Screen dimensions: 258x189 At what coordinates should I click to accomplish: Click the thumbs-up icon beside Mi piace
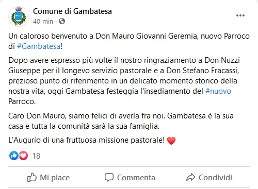click(32, 177)
